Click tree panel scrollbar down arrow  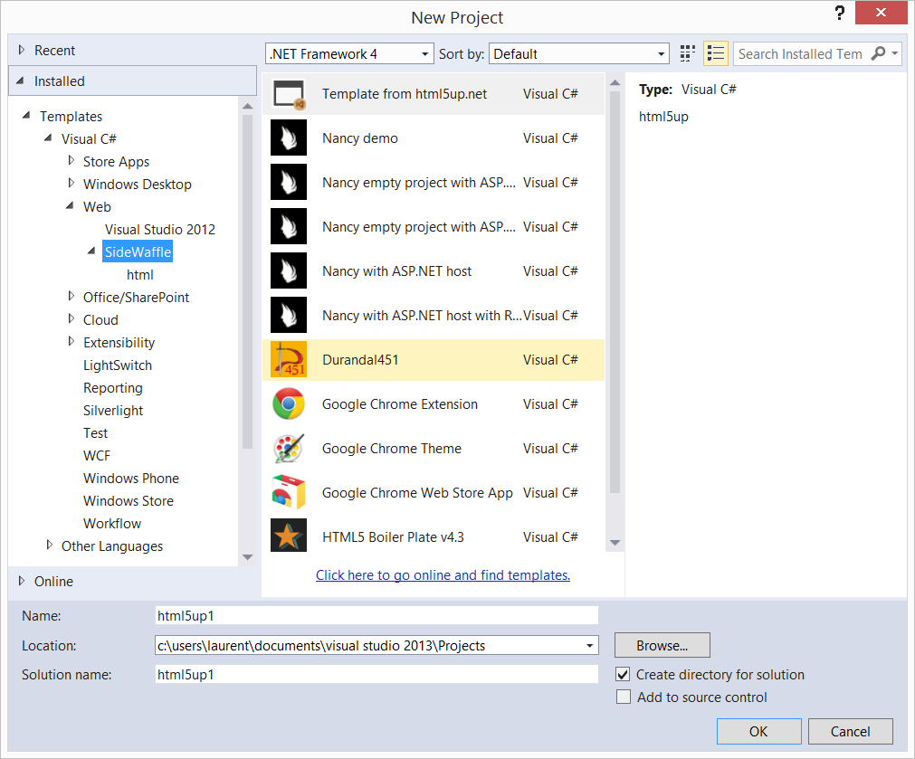pyautogui.click(x=247, y=557)
